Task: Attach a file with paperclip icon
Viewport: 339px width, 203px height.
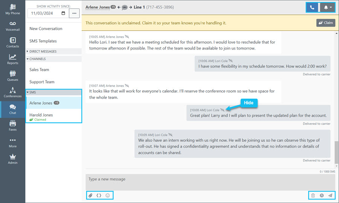Action: (90, 195)
